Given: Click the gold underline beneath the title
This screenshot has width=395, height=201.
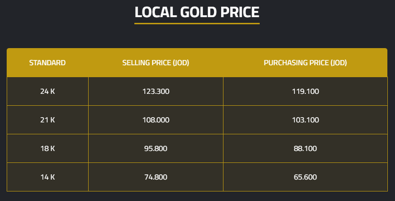Looking at the screenshot, I should coord(197,23).
